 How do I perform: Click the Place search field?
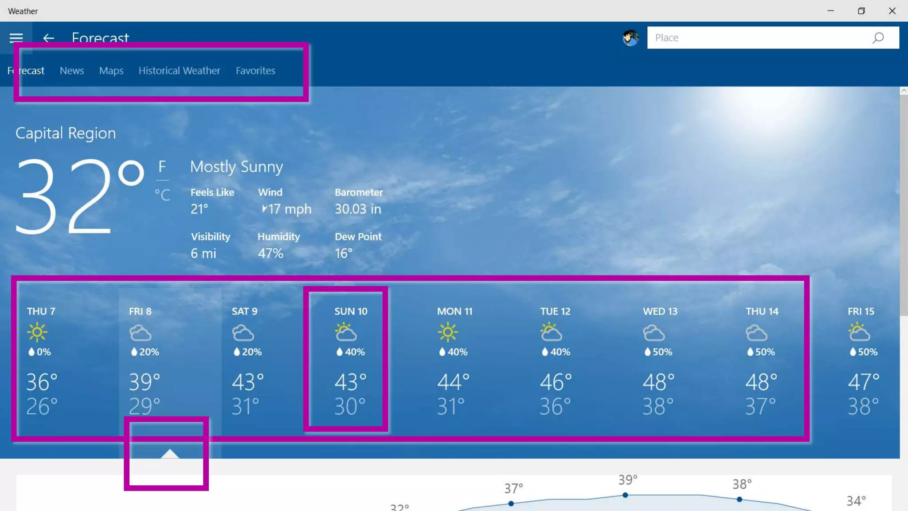[754, 38]
